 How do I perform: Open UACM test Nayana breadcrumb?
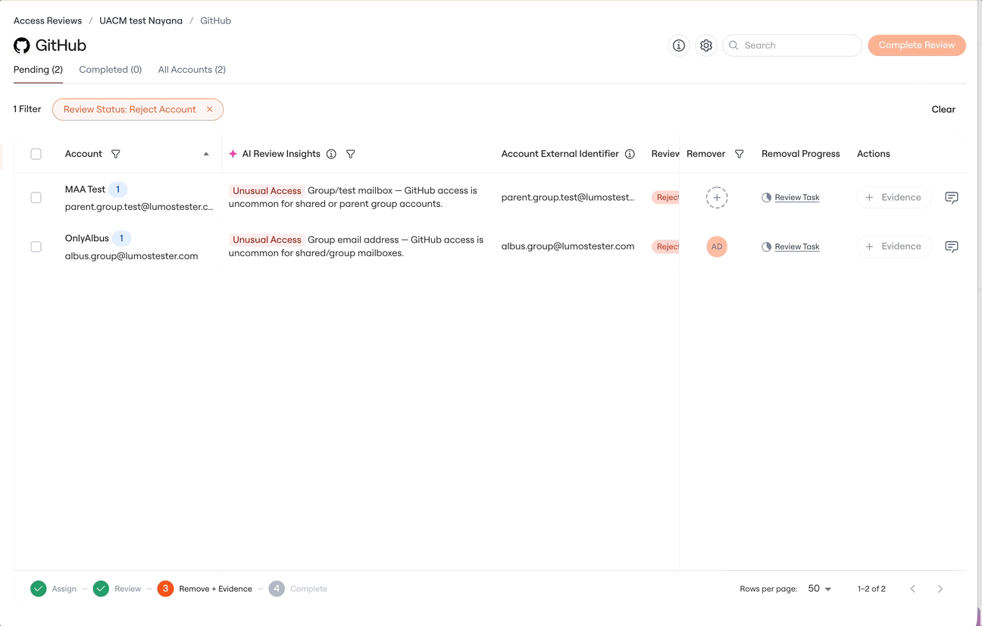click(x=141, y=20)
